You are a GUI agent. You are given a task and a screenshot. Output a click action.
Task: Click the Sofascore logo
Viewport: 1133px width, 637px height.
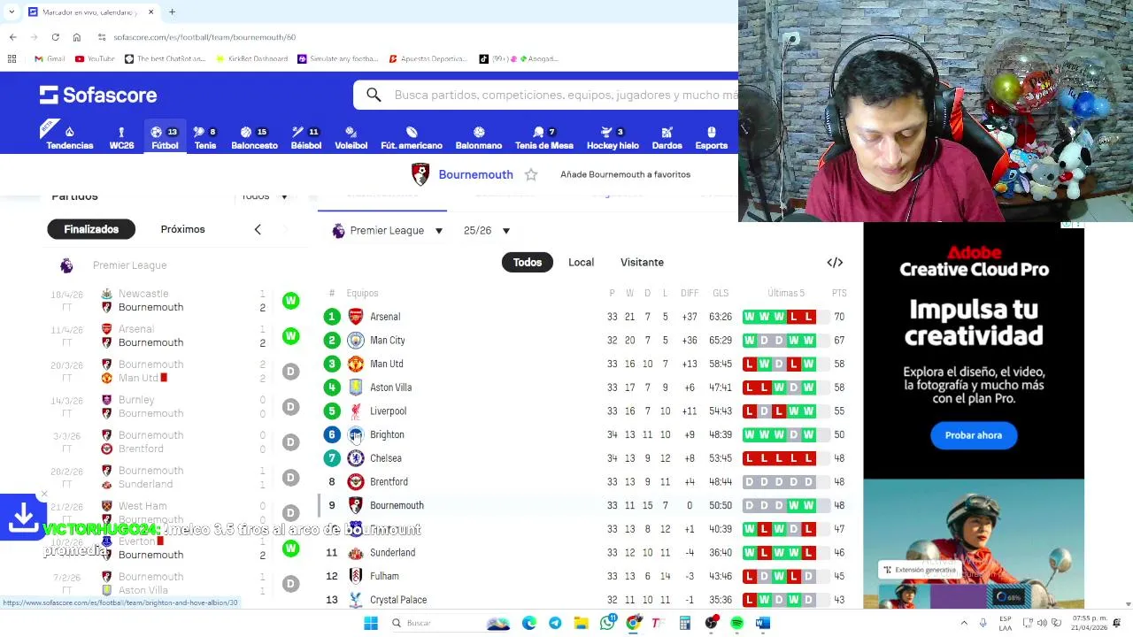click(98, 95)
